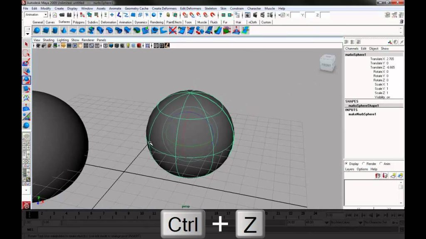Switch to four view layout

pyautogui.click(x=26, y=145)
